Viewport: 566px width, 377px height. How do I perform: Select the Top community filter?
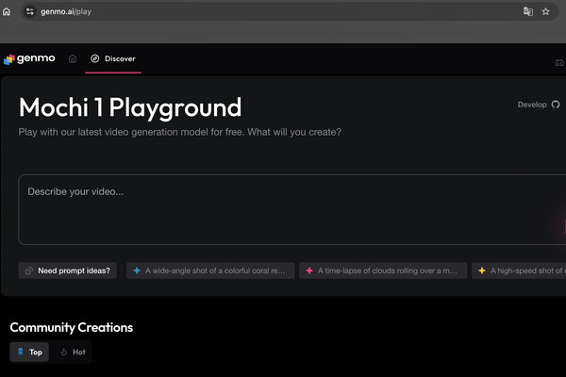28,352
